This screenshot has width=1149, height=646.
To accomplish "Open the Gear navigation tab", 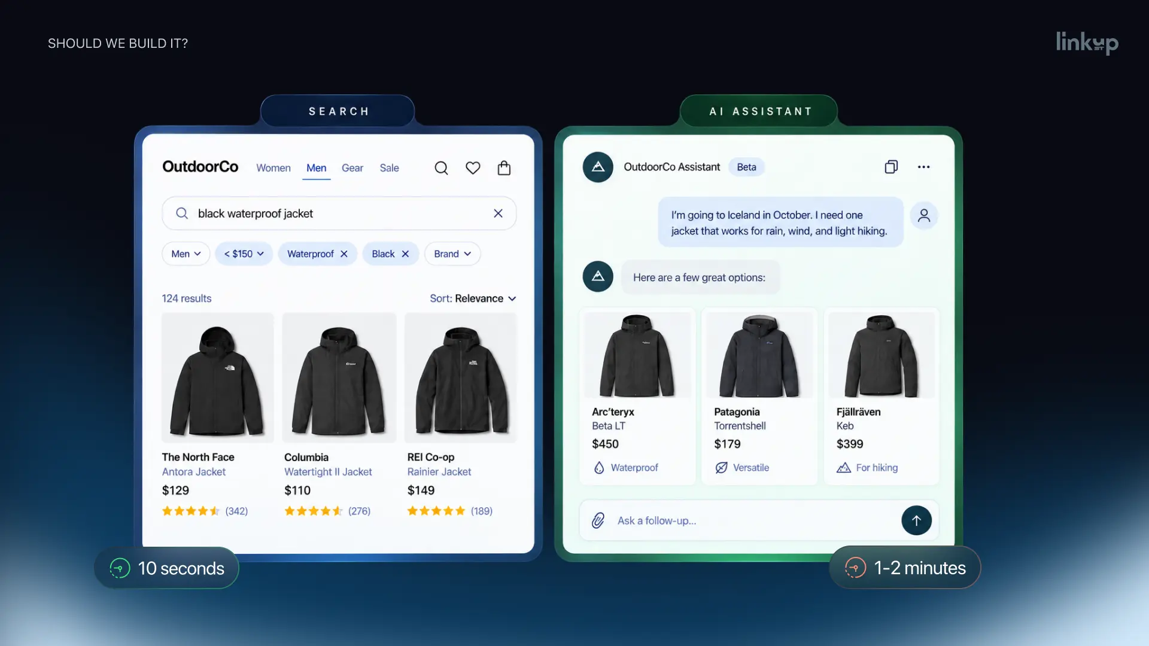I will [352, 168].
